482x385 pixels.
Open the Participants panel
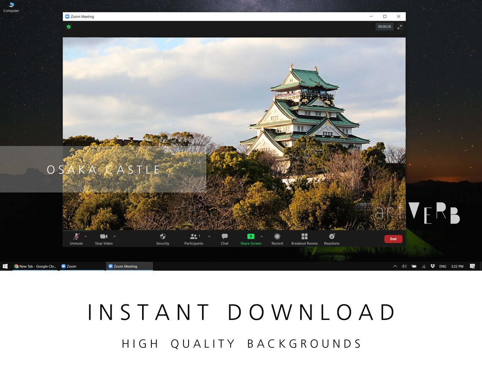[x=193, y=239]
